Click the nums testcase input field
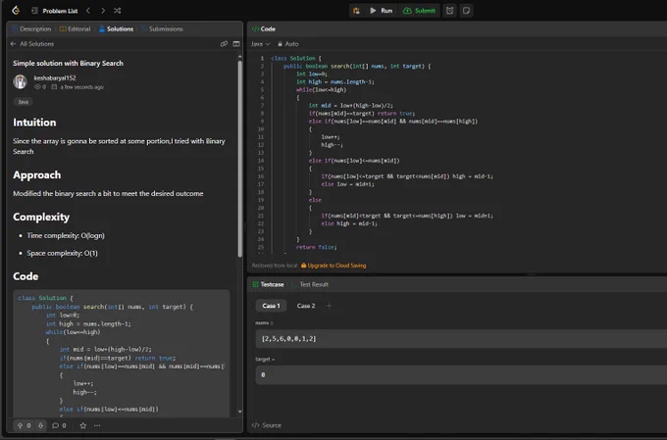This screenshot has width=667, height=440. click(x=461, y=339)
